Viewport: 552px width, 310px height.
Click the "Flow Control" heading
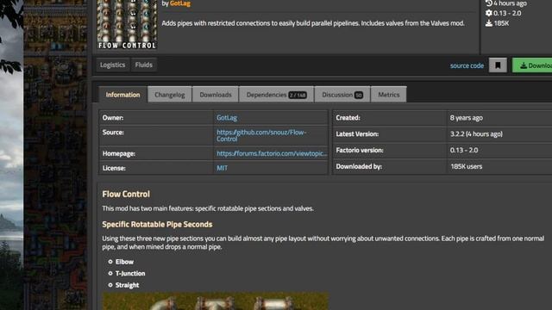coord(126,194)
